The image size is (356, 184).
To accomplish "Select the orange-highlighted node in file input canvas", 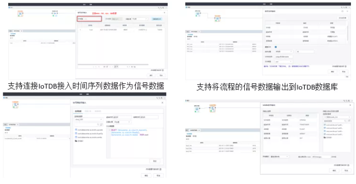I will point(20,14).
